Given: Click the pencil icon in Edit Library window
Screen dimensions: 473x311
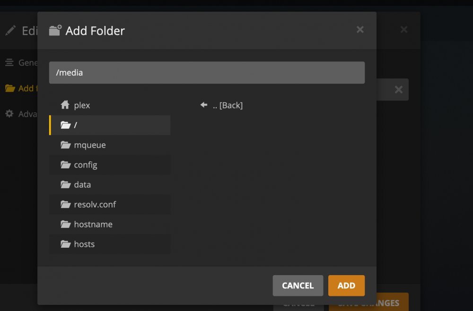Looking at the screenshot, I should tap(10, 30).
